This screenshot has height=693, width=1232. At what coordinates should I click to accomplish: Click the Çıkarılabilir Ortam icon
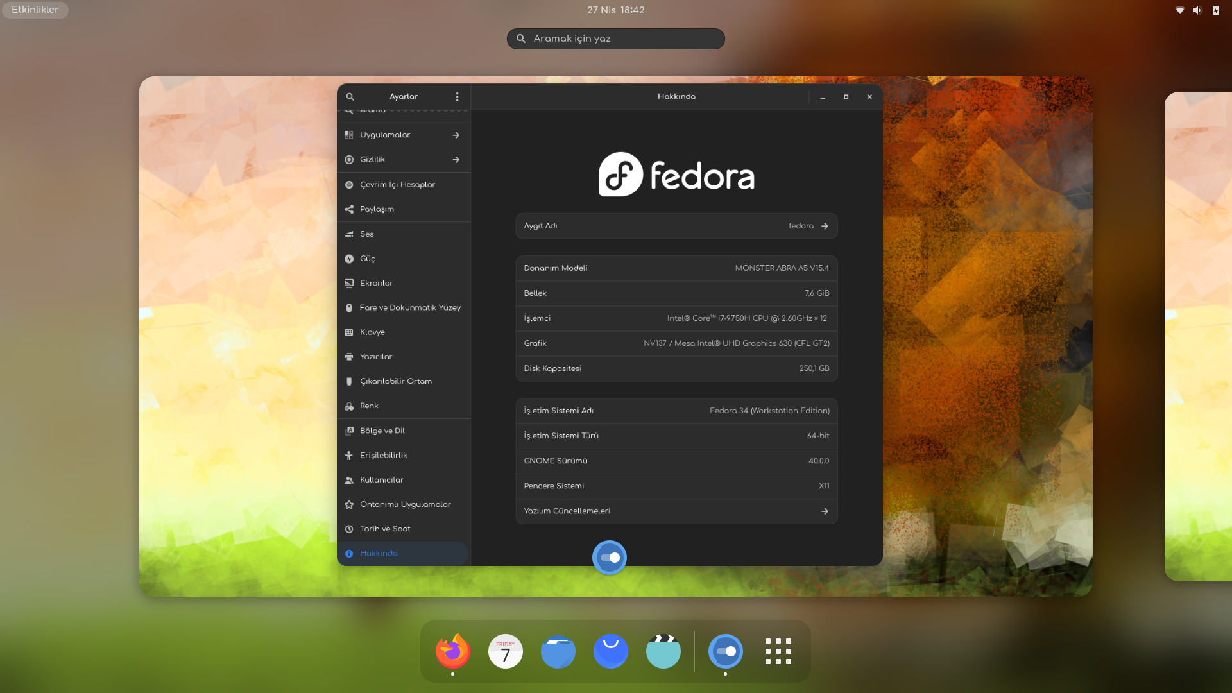click(349, 381)
